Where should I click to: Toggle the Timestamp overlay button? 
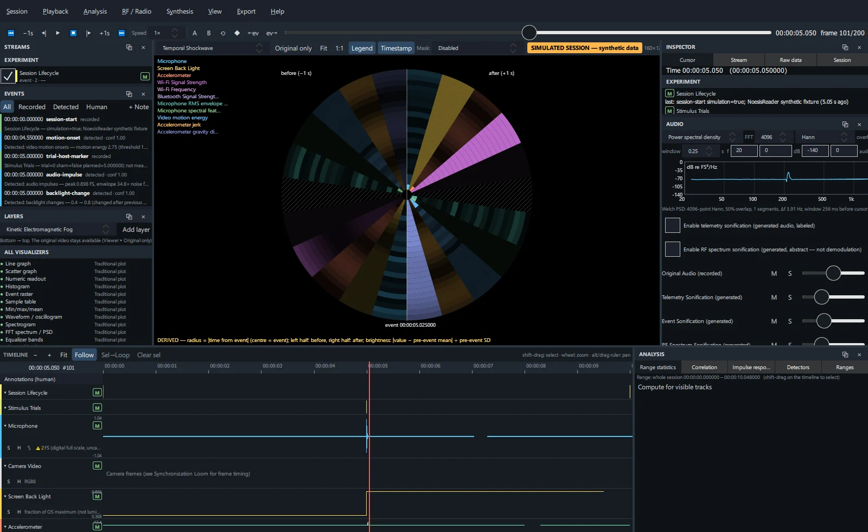(x=396, y=48)
